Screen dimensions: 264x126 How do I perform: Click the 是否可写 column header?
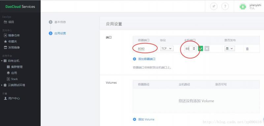(221, 84)
